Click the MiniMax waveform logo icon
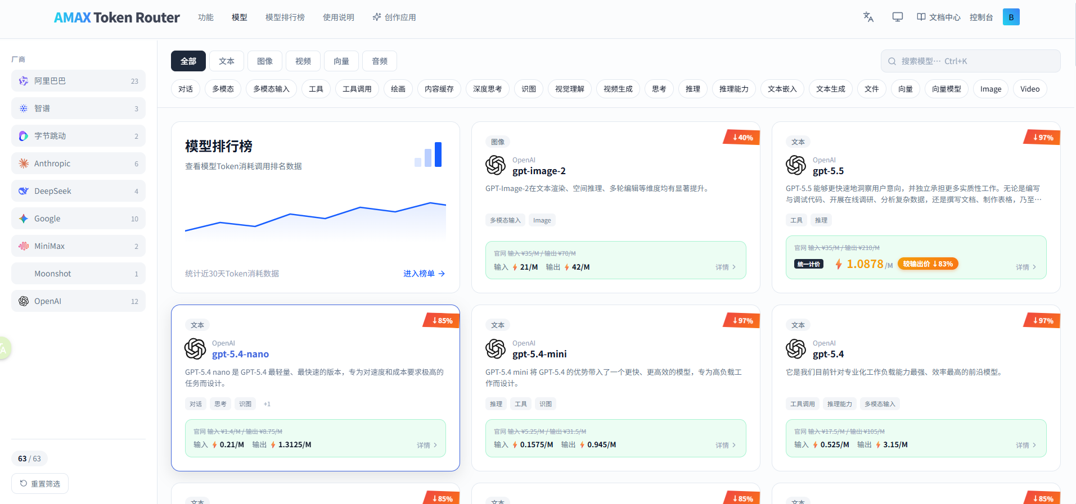 pos(24,246)
